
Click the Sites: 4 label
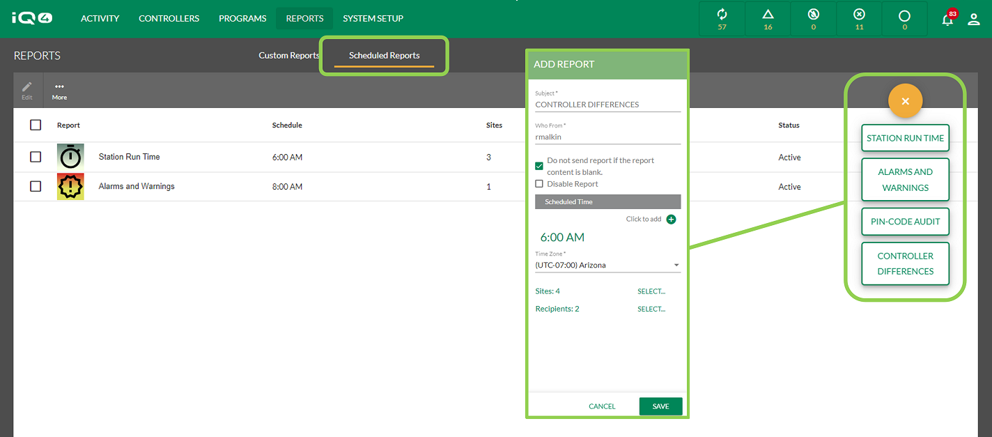(x=548, y=291)
